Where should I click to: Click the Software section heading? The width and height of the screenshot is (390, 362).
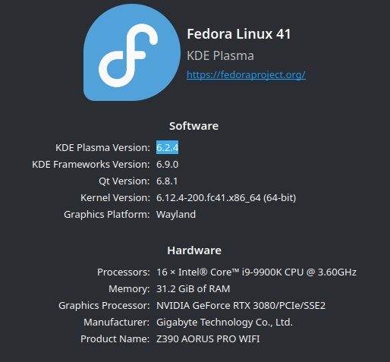click(194, 126)
